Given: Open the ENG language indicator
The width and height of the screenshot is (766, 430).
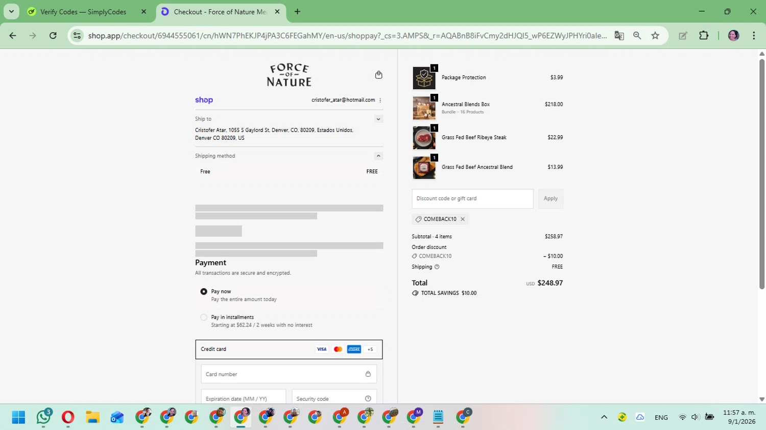Looking at the screenshot, I should click(x=661, y=417).
